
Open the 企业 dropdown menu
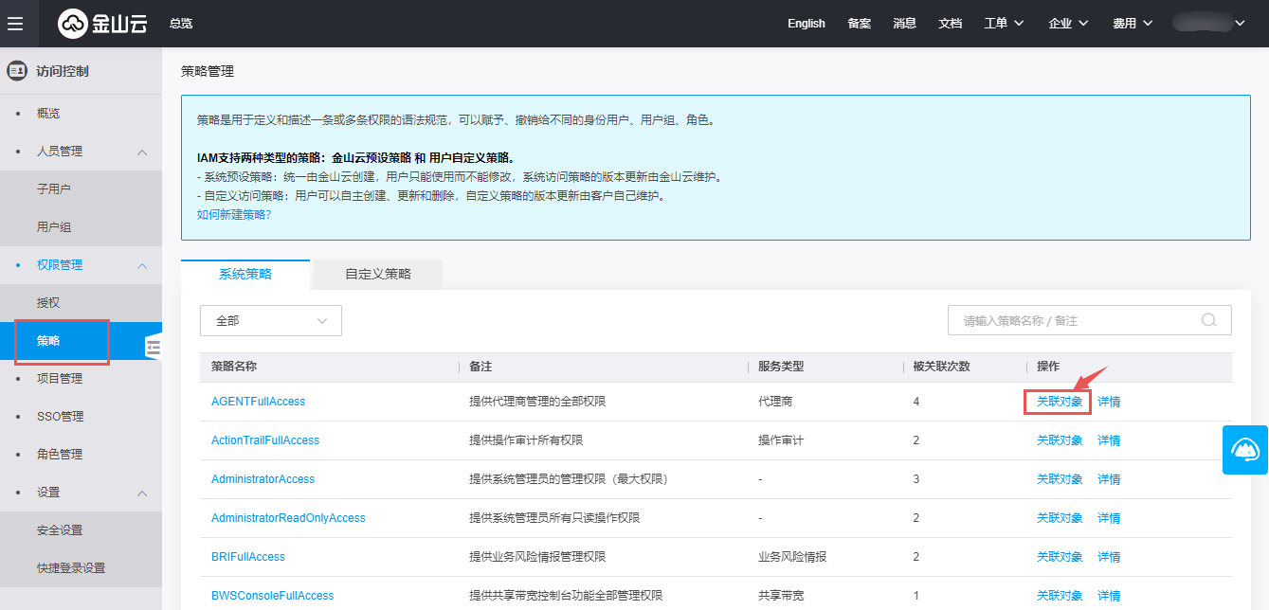click(1069, 24)
